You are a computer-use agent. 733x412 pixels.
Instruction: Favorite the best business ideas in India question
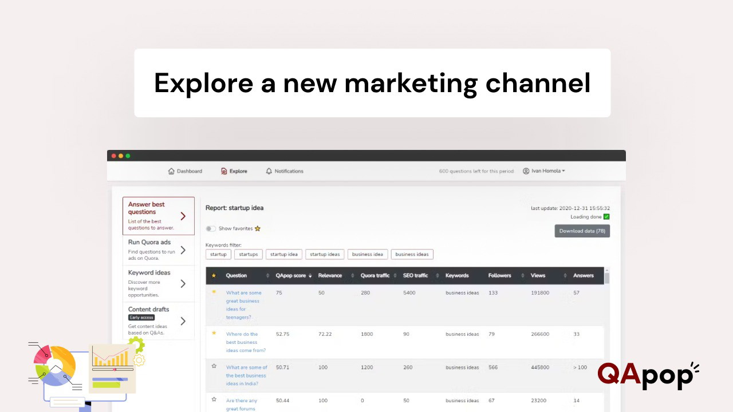214,366
